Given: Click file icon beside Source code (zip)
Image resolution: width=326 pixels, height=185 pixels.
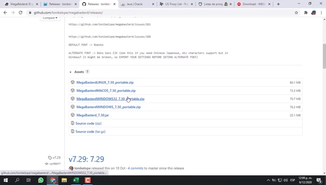Looking at the screenshot, I should click(x=72, y=123).
